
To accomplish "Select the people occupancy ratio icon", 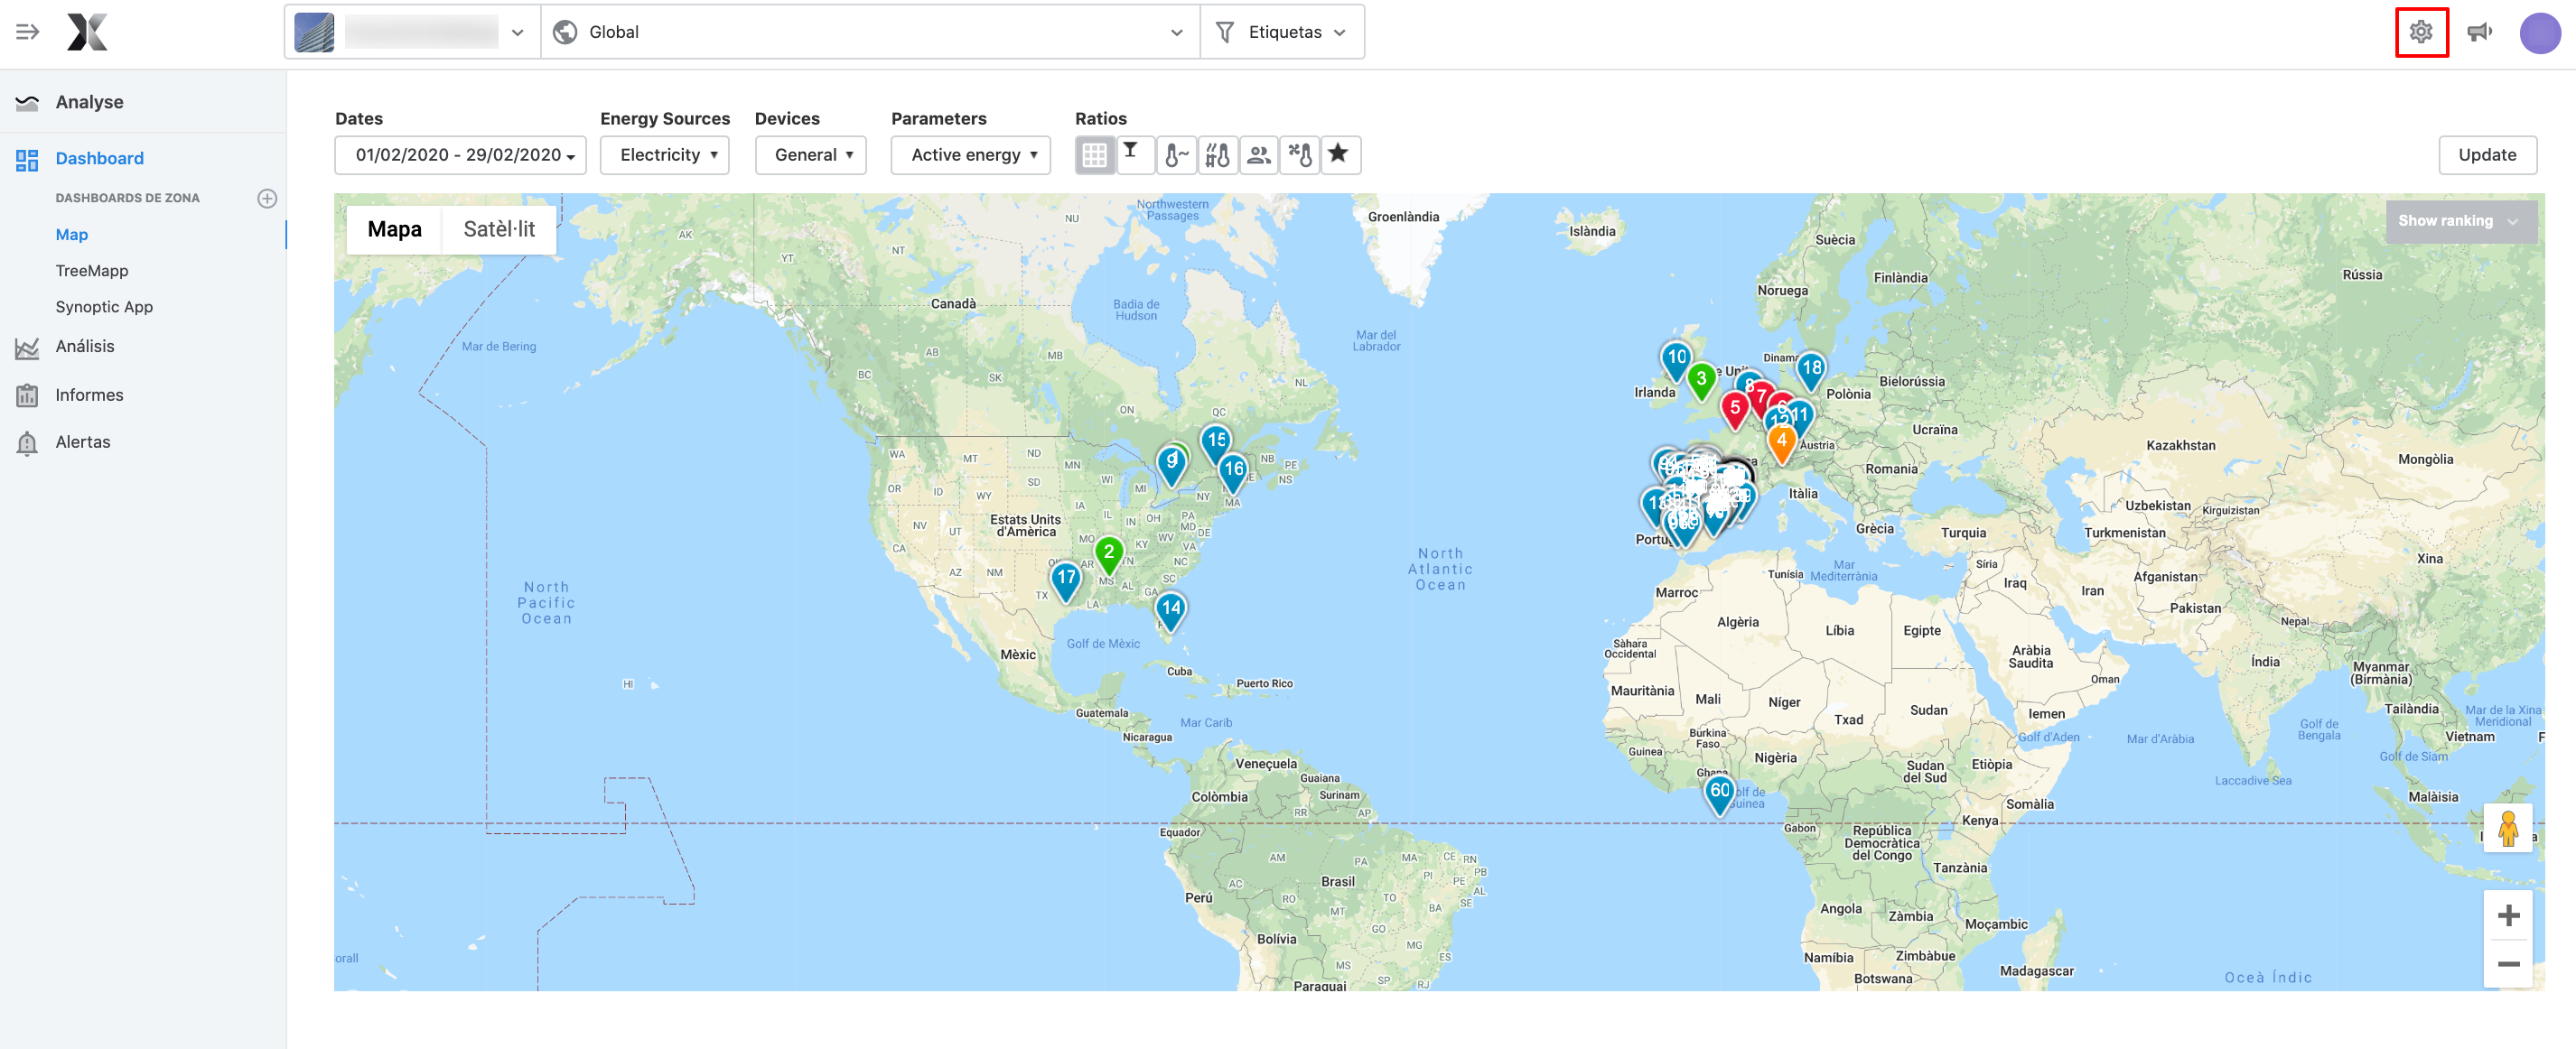I will [1258, 155].
